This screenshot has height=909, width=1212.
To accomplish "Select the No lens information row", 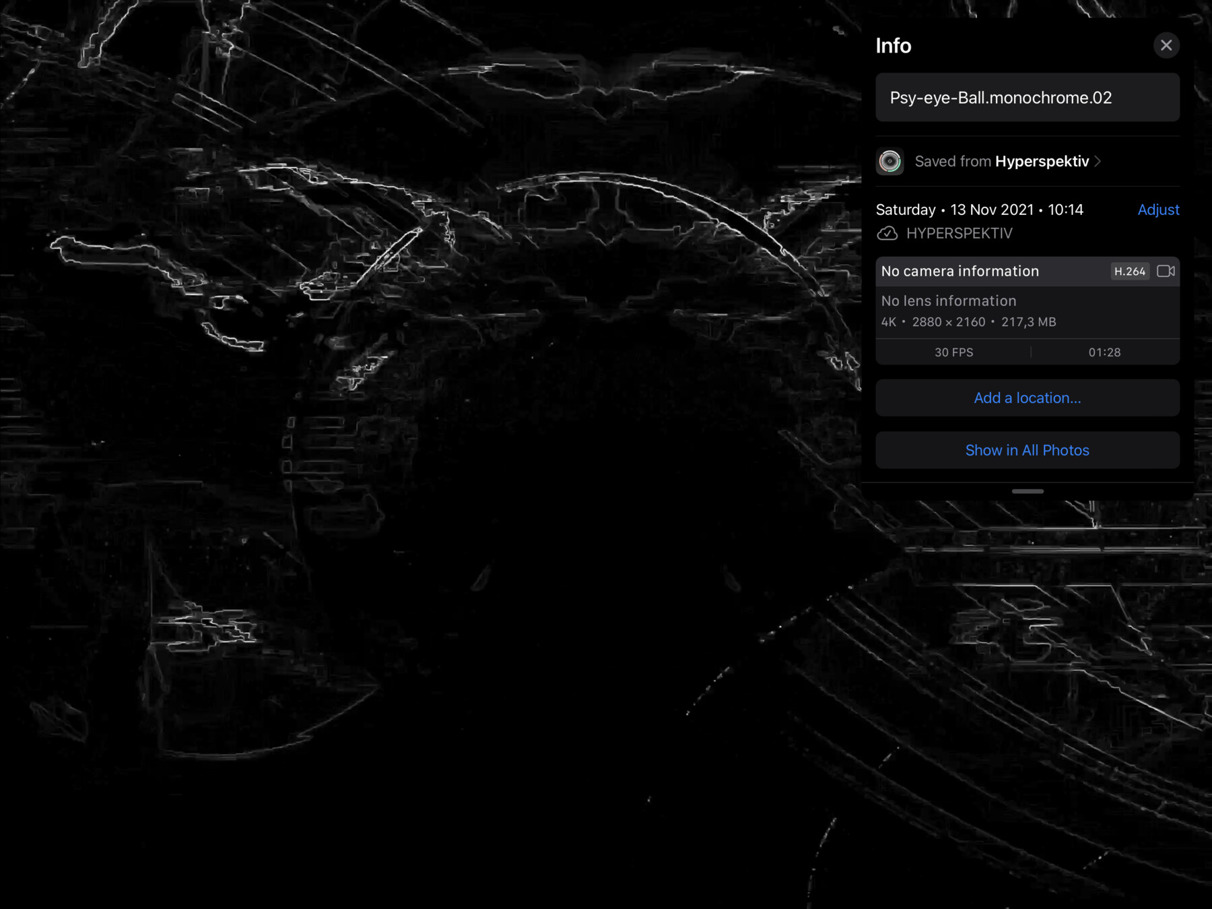I will click(x=948, y=301).
